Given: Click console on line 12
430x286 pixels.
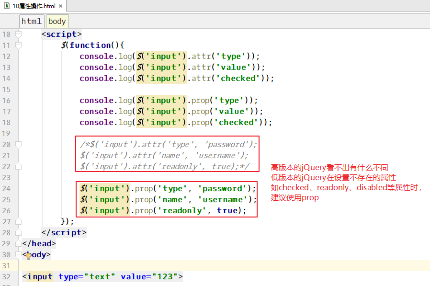Looking at the screenshot, I should pyautogui.click(x=97, y=56).
